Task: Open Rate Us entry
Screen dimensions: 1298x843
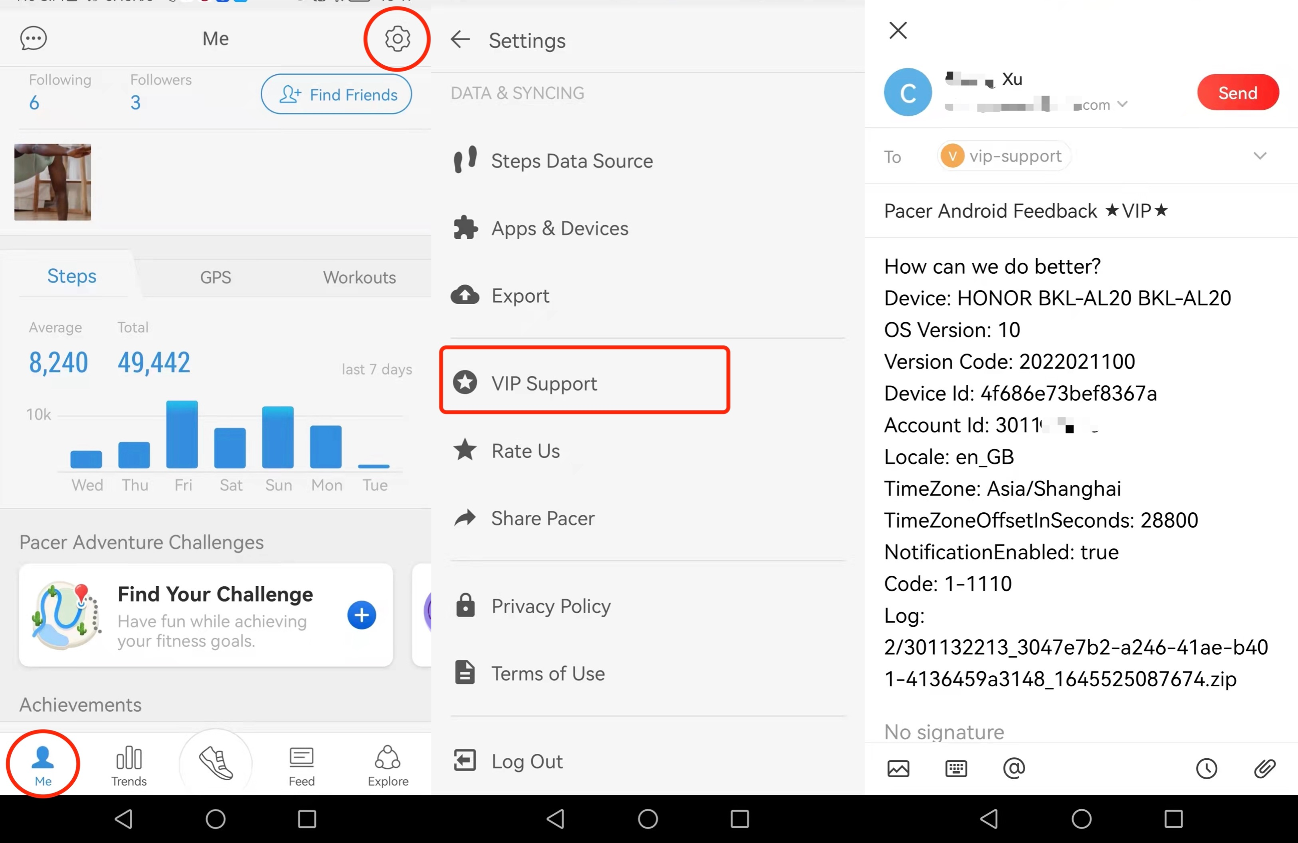Action: click(648, 451)
